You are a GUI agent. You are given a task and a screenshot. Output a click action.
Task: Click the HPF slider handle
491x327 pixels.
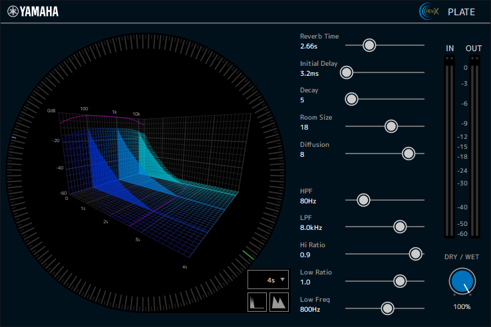click(x=363, y=199)
